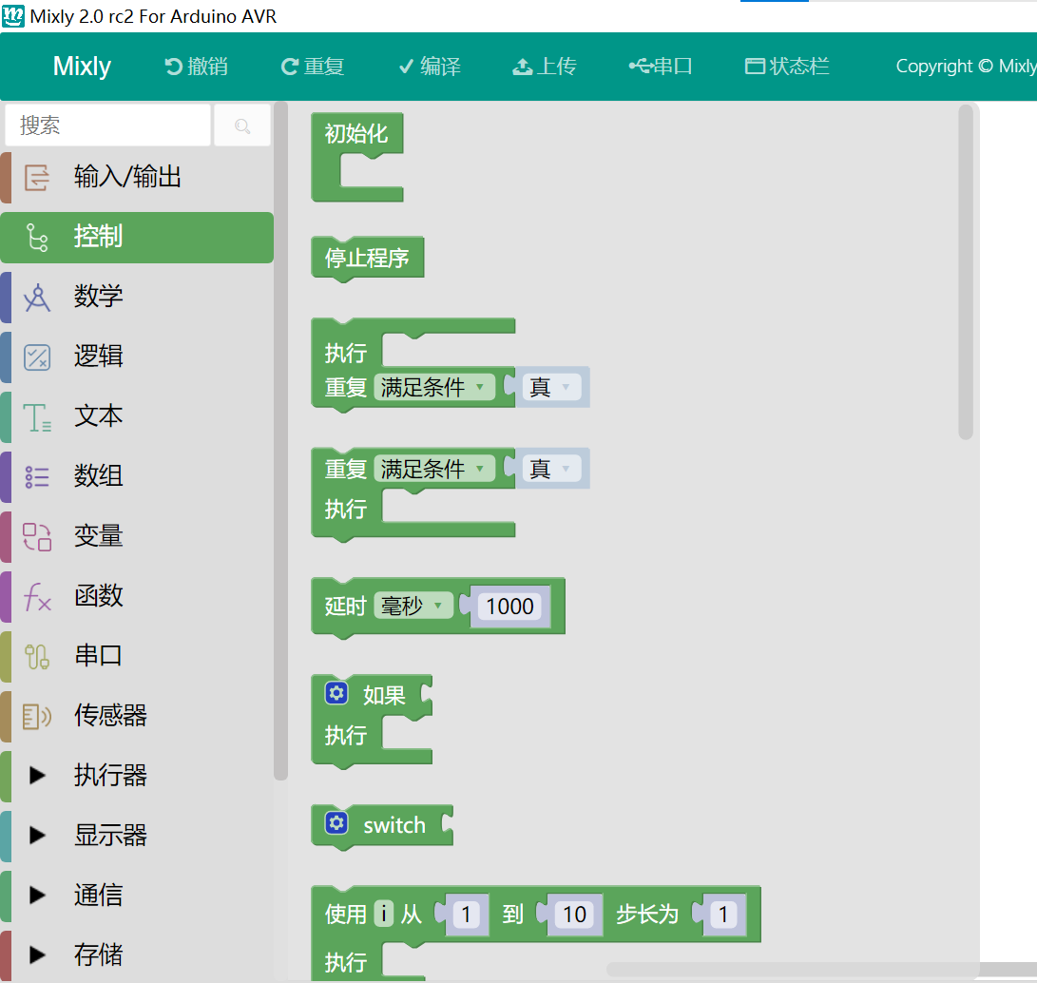
Task: Click the 函数 fx icon
Action: (37, 596)
